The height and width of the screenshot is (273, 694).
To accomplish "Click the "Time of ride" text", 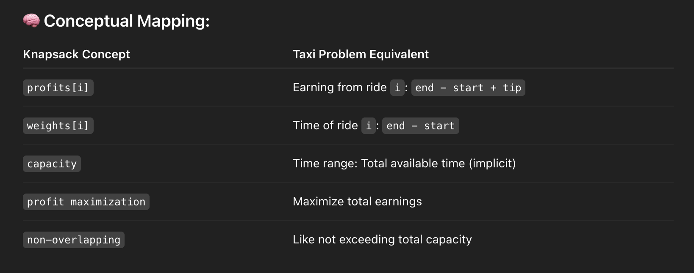I will pos(325,126).
